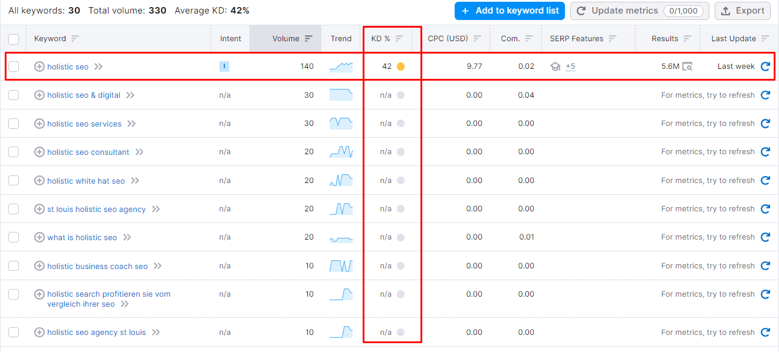
Task: Tick the checkbox beside "holistic seo services"
Action: (14, 124)
